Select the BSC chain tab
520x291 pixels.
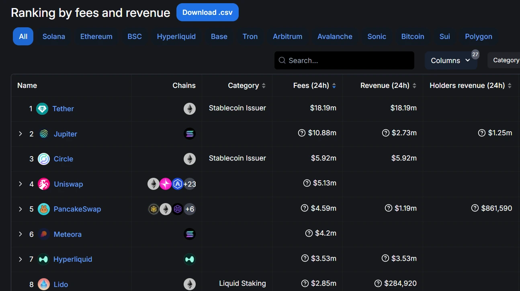[x=135, y=37]
